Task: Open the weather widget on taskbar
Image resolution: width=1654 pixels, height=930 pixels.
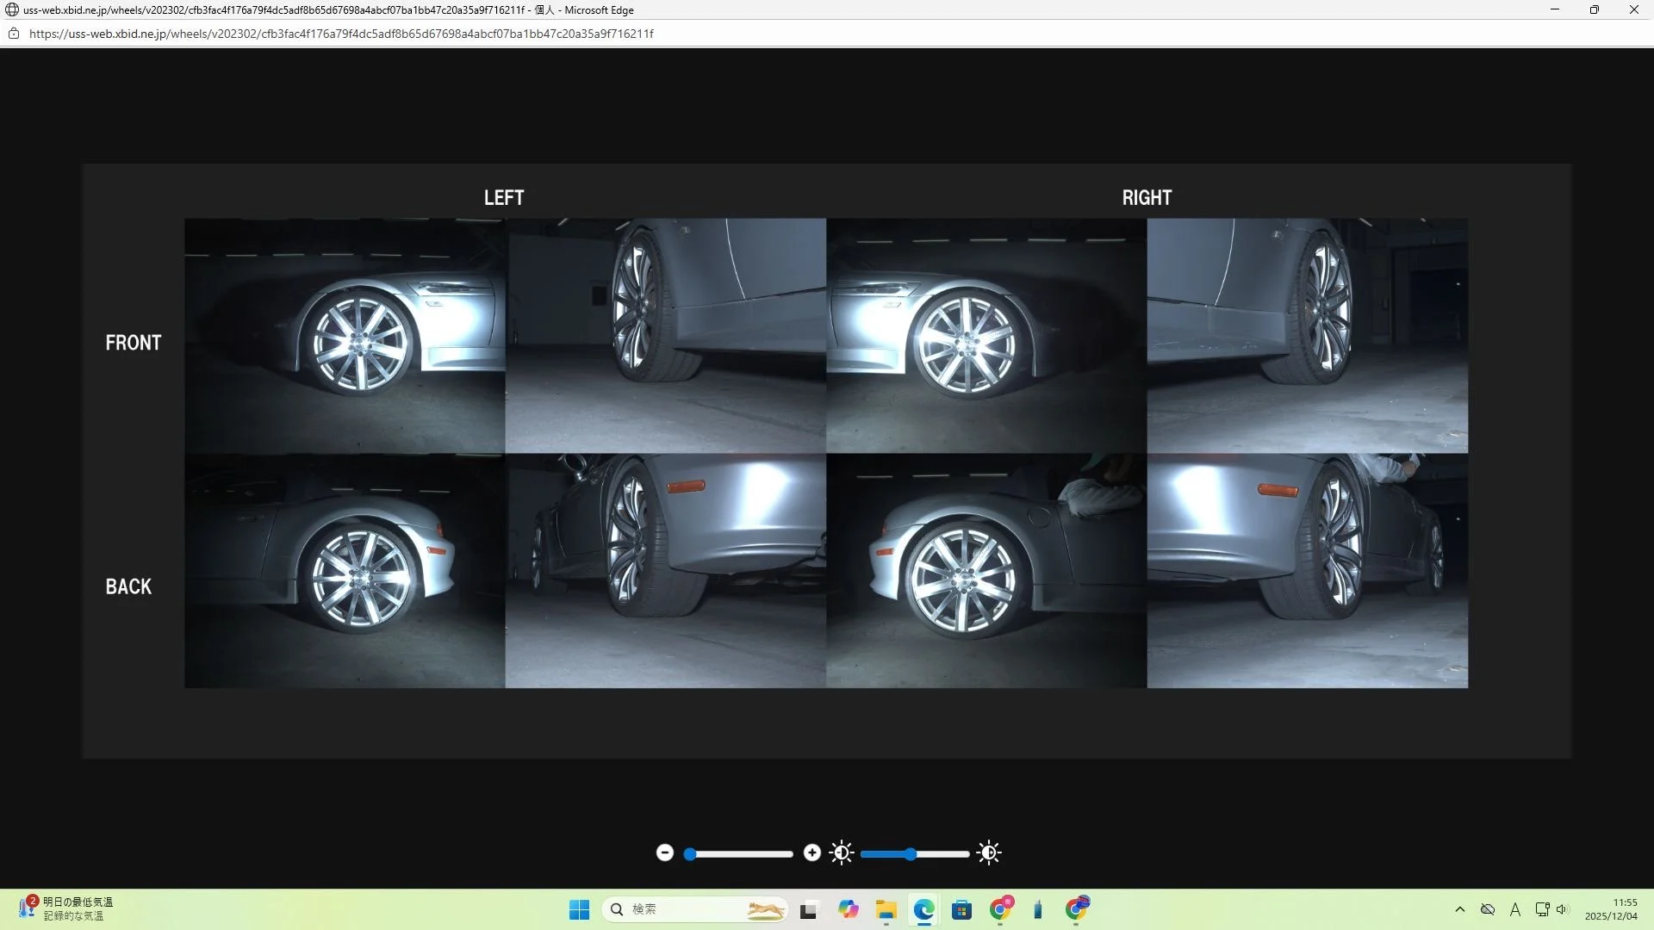Action: [x=65, y=908]
